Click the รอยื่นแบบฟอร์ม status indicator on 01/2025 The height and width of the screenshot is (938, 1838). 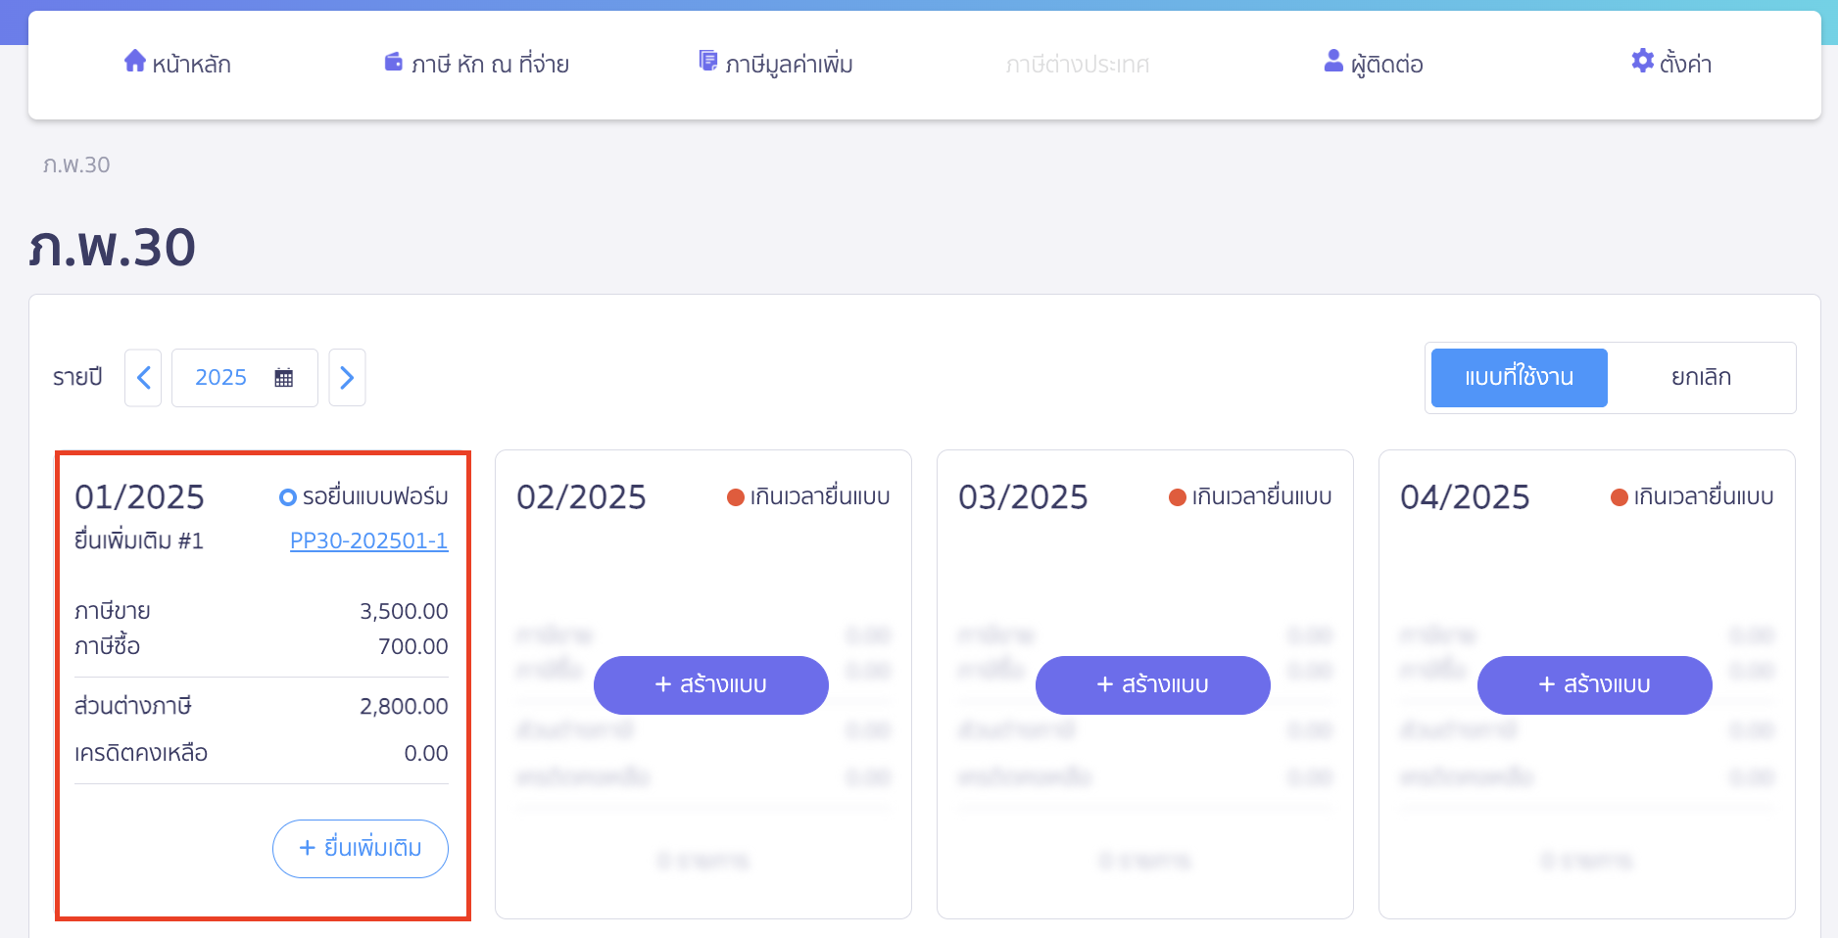coord(363,497)
